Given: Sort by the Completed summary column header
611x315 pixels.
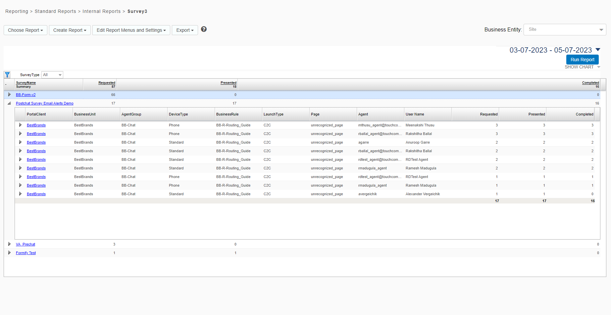Looking at the screenshot, I should 590,83.
